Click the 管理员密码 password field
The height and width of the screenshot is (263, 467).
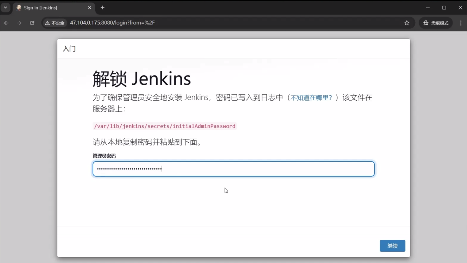[234, 169]
